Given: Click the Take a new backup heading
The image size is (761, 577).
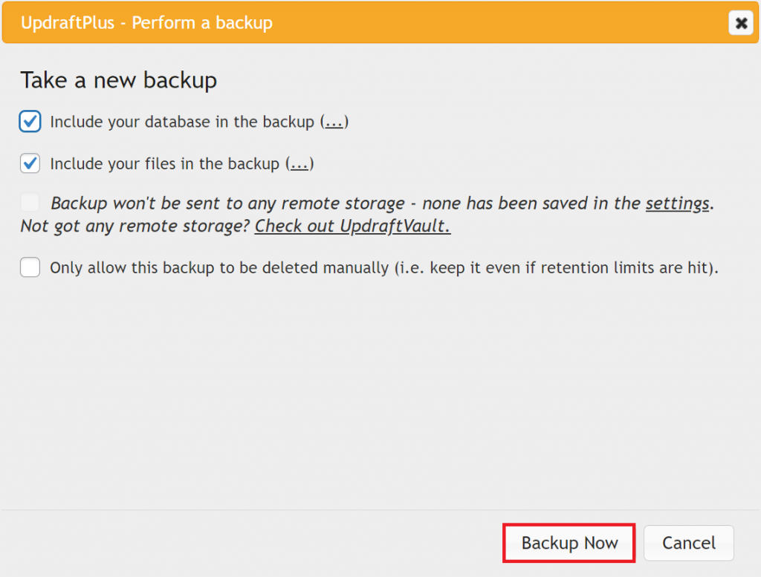Looking at the screenshot, I should coord(120,79).
